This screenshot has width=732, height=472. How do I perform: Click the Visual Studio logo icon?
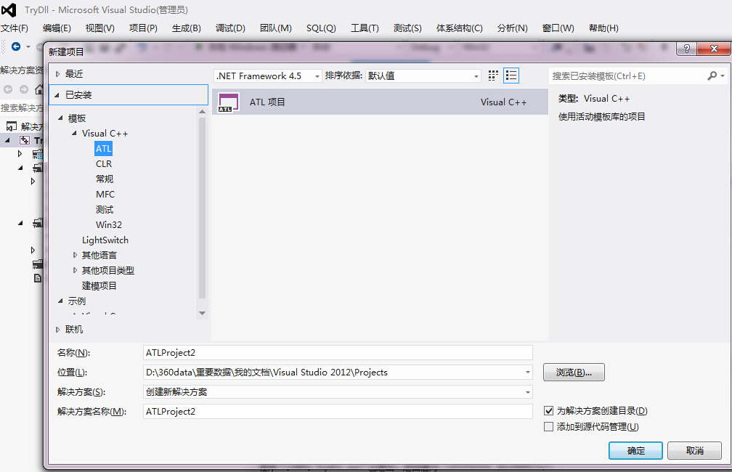click(x=9, y=10)
